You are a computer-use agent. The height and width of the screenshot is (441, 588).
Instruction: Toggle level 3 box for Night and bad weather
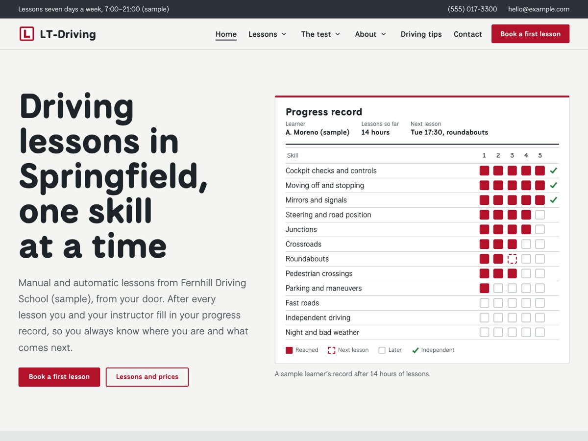tap(512, 332)
